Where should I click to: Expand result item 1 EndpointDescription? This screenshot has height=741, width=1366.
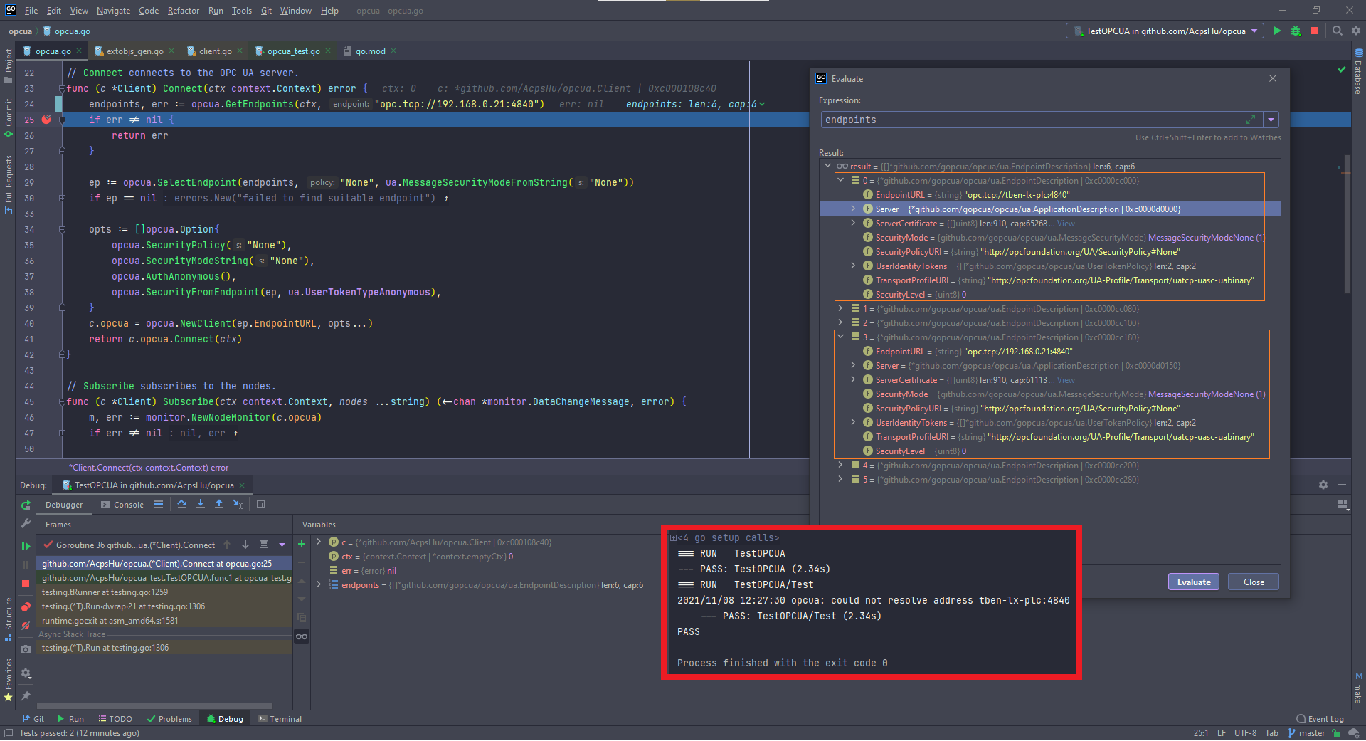tap(840, 308)
